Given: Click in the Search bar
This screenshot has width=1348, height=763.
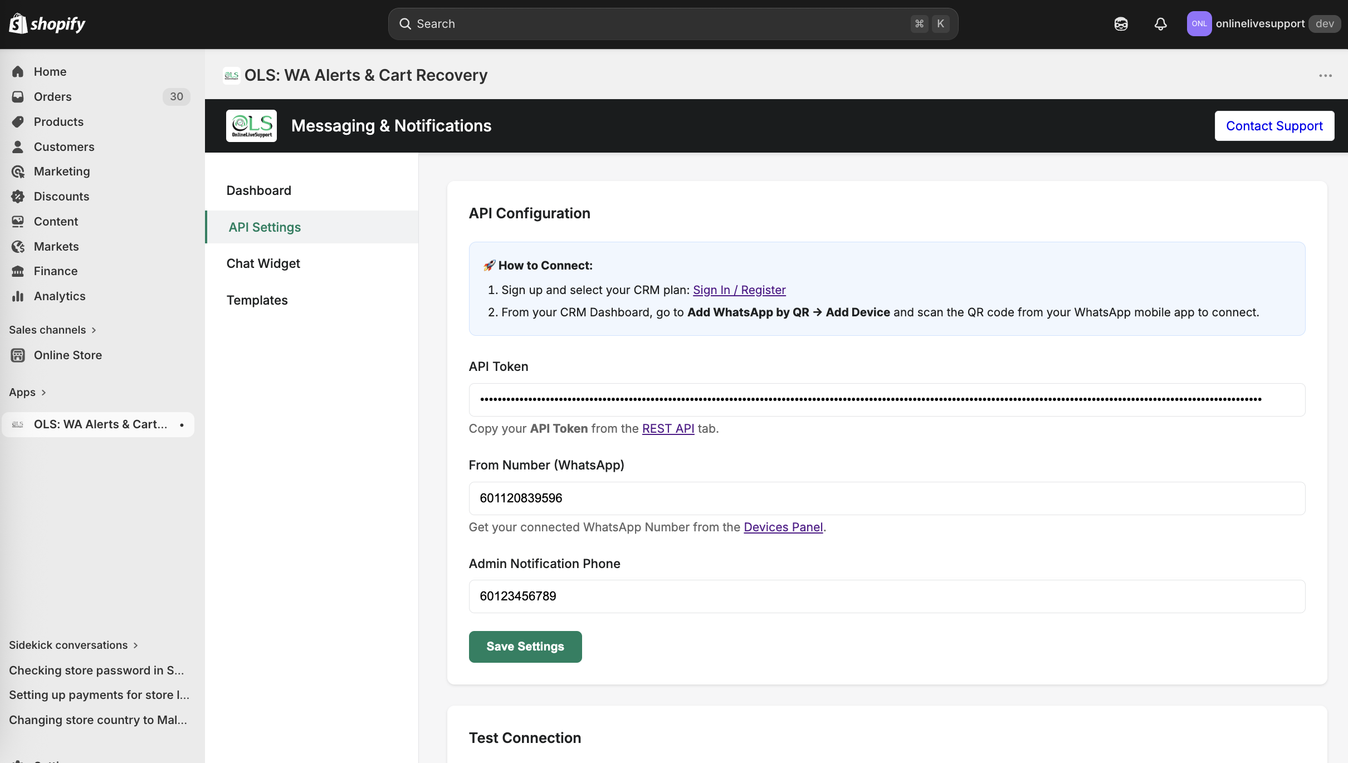Looking at the screenshot, I should click(x=673, y=24).
